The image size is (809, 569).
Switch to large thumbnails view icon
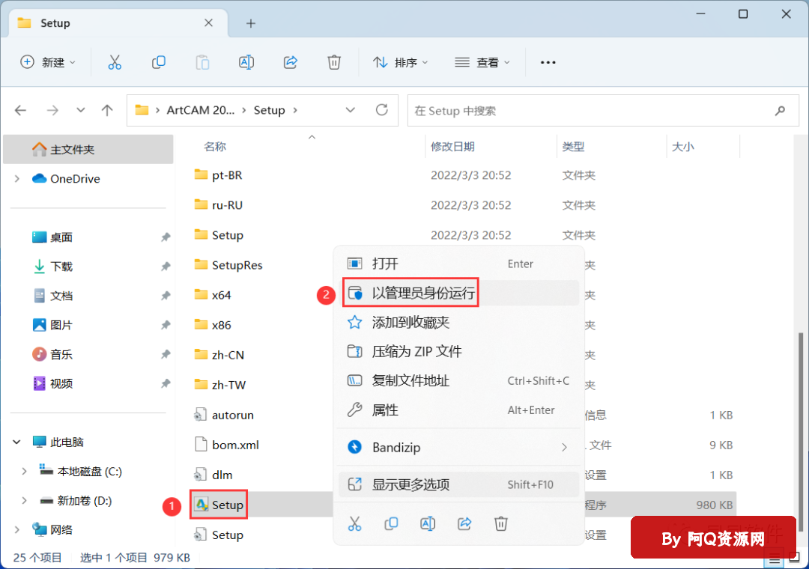pyautogui.click(x=795, y=558)
